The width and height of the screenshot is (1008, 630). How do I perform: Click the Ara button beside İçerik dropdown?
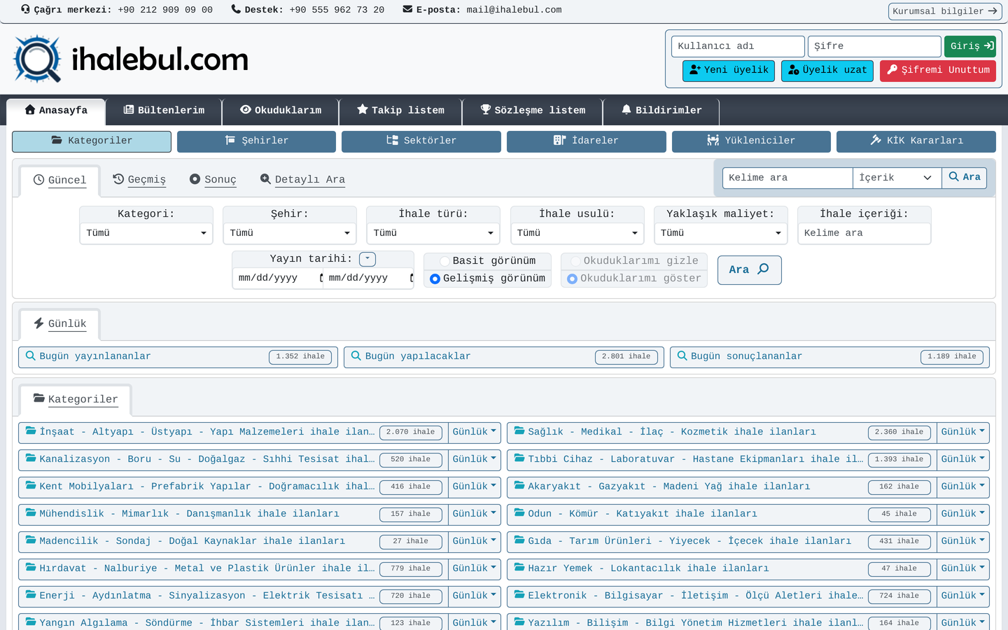coord(965,178)
